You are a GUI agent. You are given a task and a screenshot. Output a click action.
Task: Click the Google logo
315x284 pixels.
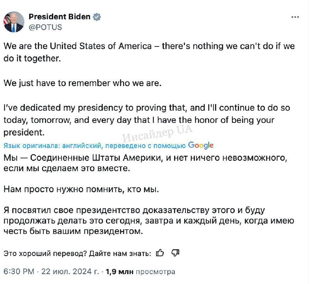pyautogui.click(x=201, y=145)
